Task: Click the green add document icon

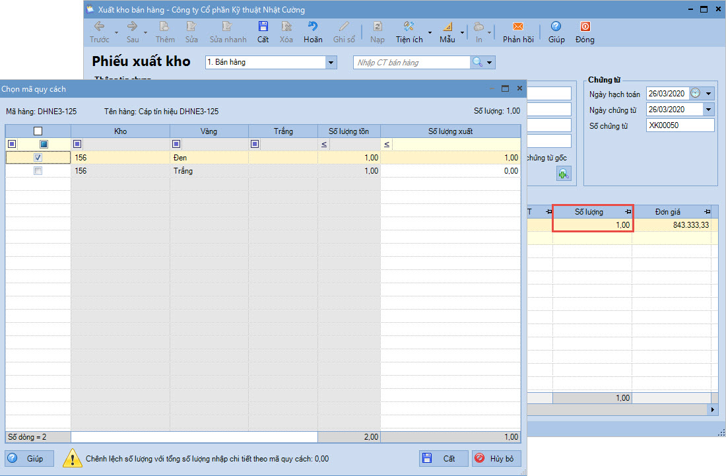Action: 563,174
